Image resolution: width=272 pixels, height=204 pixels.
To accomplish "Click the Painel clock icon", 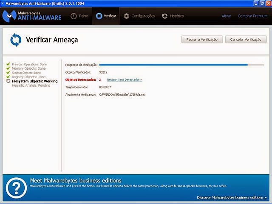I will [74, 16].
